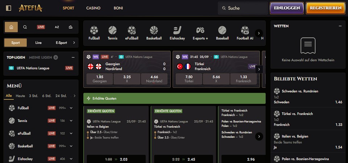Click the Erhöhte Quoten lightning icon
Screen dimensions: 348x163
click(88, 98)
